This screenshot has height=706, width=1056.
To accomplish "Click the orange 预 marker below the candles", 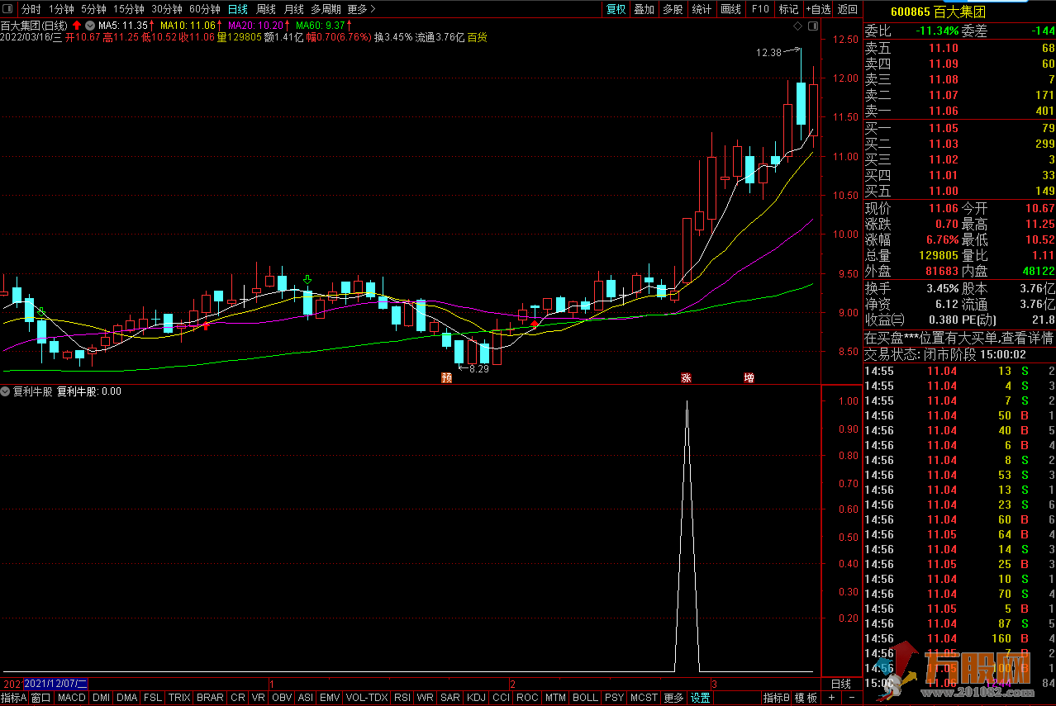I will pos(447,377).
